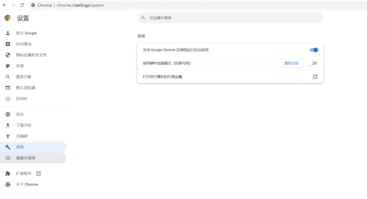
Task: Enable the 使用硬件加速模式 toggle
Action: (x=313, y=63)
